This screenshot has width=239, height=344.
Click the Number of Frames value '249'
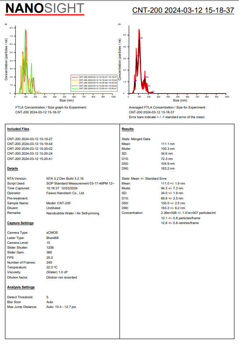49,262
